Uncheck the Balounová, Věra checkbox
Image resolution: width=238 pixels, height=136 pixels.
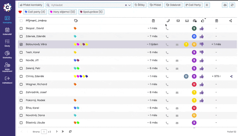[21, 44]
